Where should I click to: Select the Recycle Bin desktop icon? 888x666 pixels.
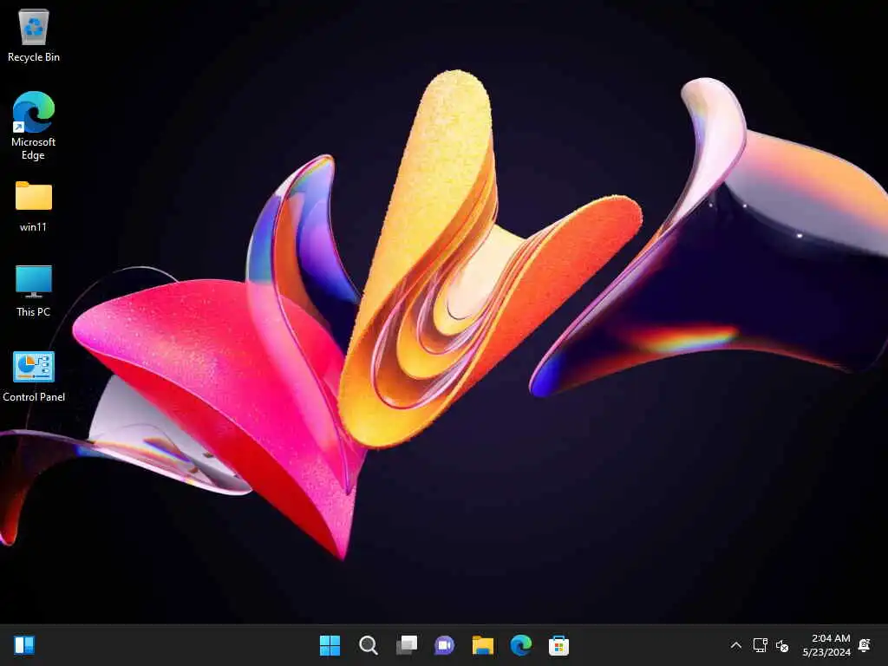[34, 36]
